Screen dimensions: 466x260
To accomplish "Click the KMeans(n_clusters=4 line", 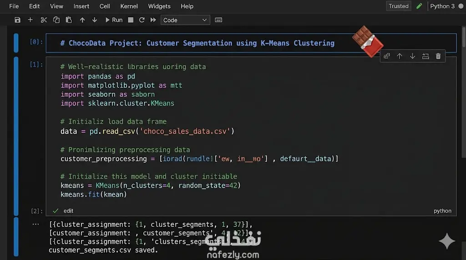I will (150, 185).
